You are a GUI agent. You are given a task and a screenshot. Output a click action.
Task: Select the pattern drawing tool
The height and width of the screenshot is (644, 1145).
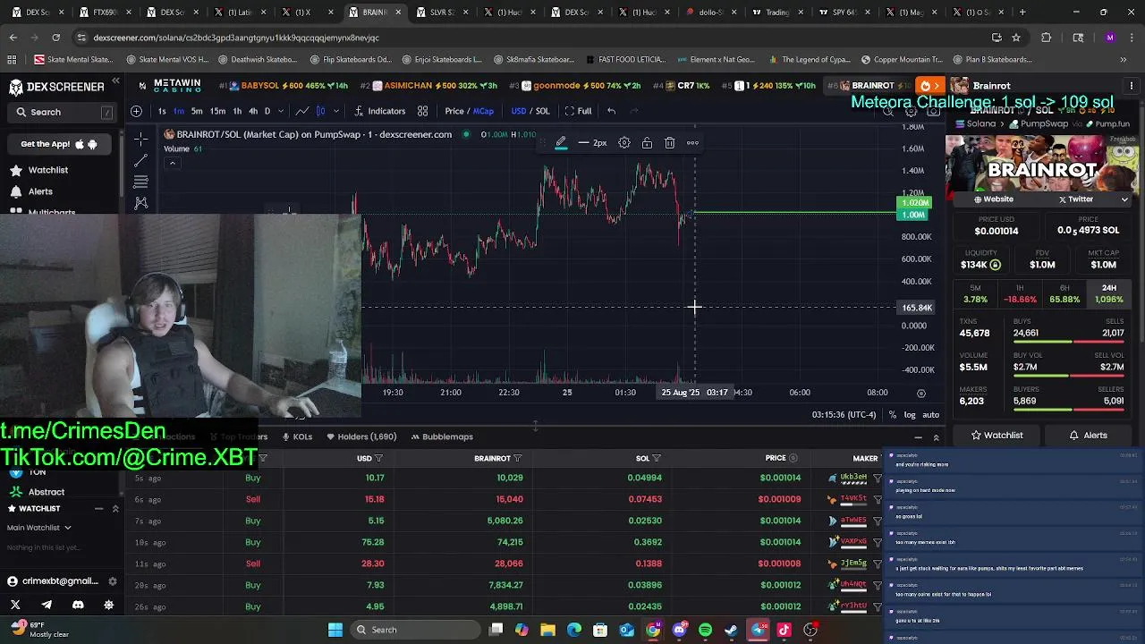(140, 203)
